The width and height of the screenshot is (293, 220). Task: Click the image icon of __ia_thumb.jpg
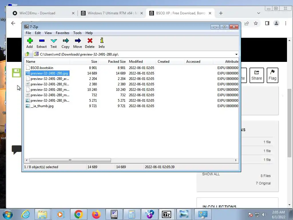click(x=28, y=106)
